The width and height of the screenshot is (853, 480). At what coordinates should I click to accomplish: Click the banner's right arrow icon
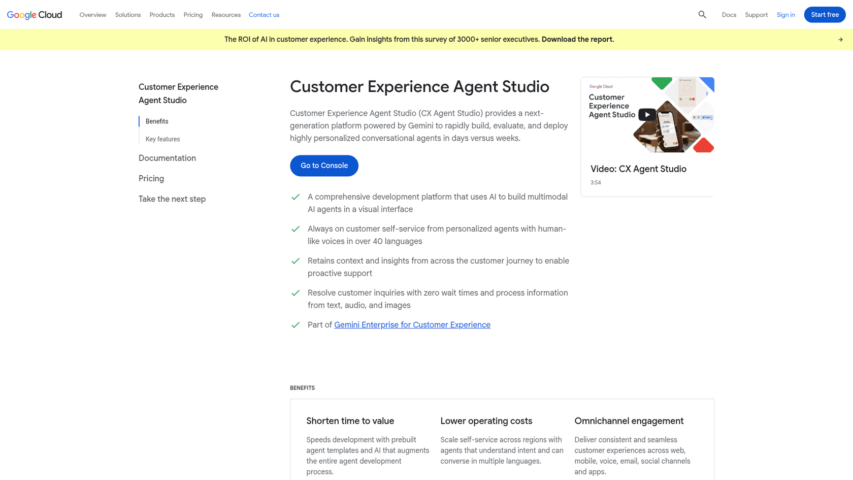click(840, 40)
